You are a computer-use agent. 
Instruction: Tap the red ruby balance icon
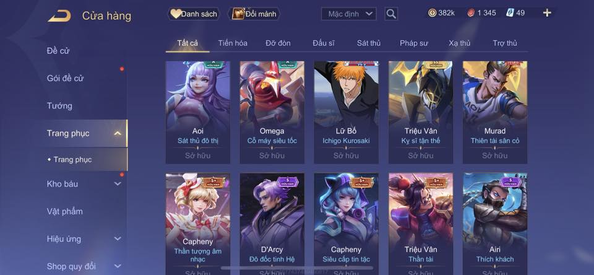click(x=471, y=13)
